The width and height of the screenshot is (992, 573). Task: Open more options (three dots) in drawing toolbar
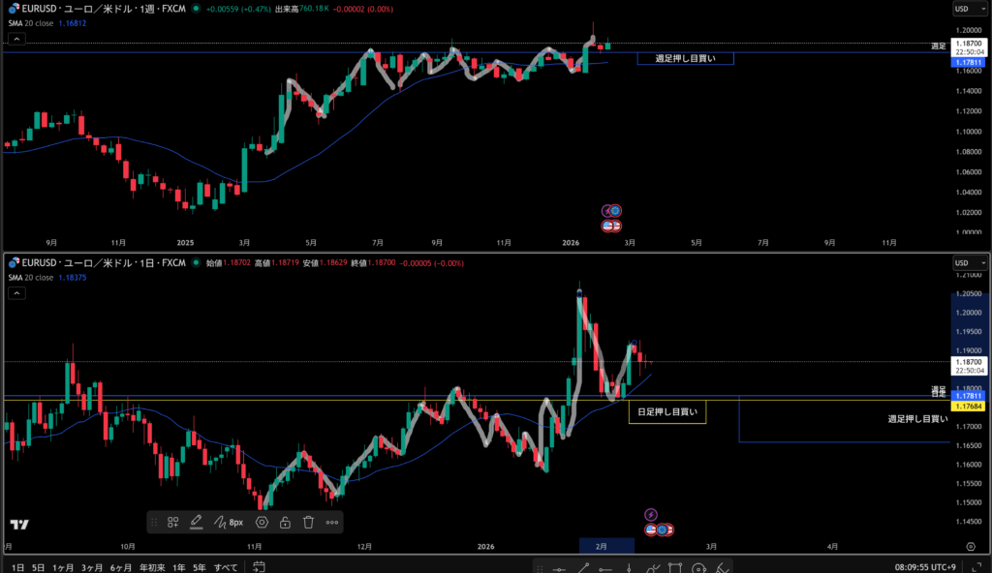pyautogui.click(x=332, y=522)
